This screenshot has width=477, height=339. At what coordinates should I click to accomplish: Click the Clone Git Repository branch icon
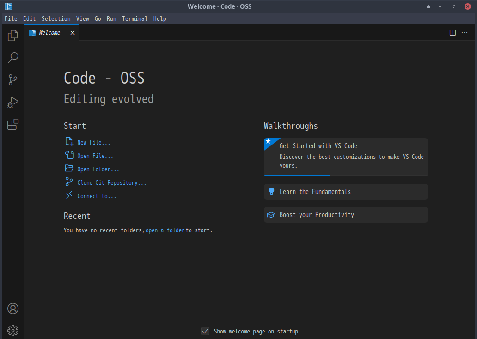tap(69, 182)
